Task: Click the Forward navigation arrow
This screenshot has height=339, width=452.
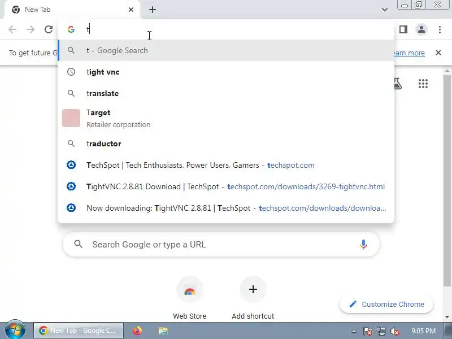Action: coord(31,29)
